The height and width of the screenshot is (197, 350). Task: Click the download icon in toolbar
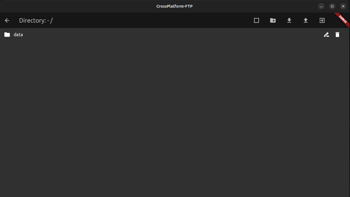click(x=289, y=20)
